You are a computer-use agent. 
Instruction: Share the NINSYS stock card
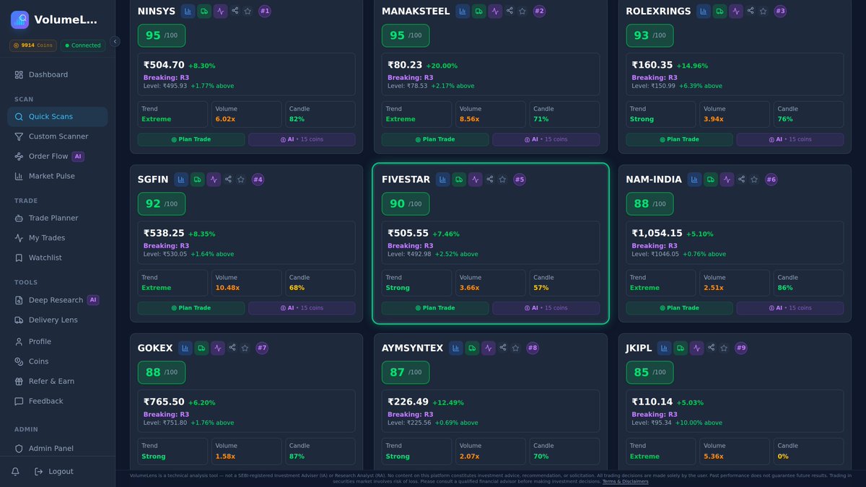point(235,11)
